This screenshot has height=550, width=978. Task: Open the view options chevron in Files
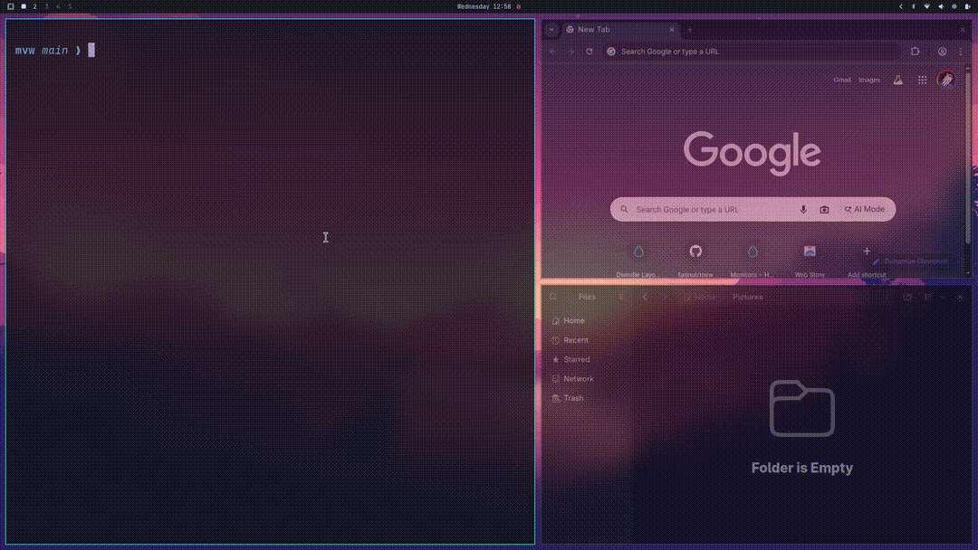943,296
